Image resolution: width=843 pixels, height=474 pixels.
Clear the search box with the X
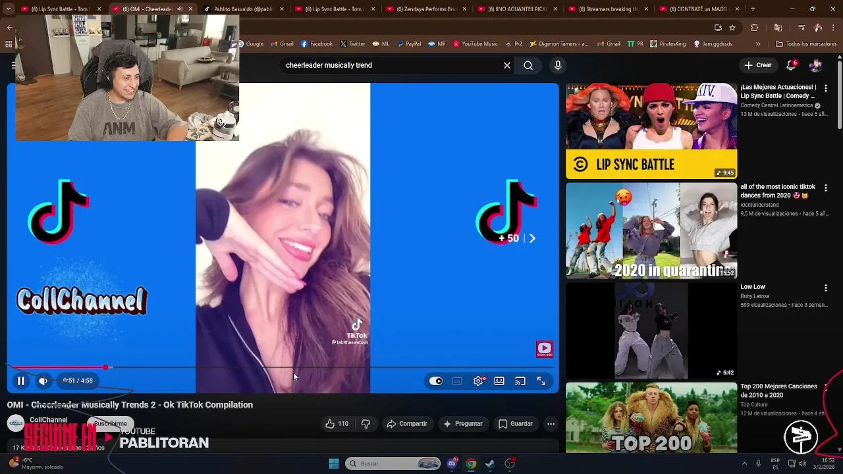pyautogui.click(x=507, y=65)
